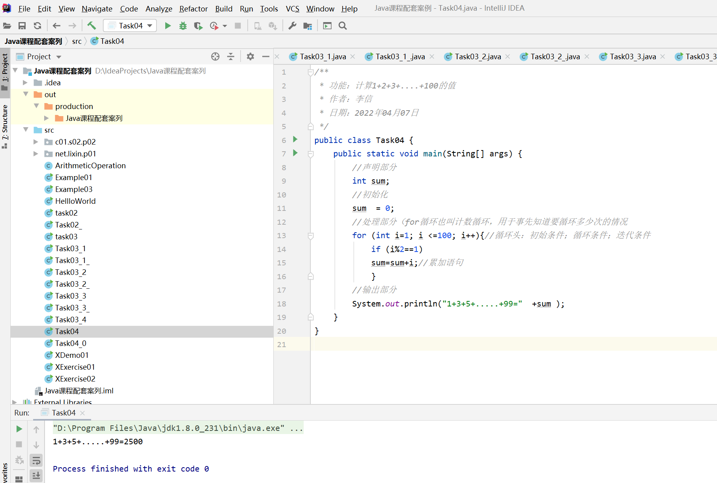Toggle scroll to end in Run console
This screenshot has width=717, height=483.
click(x=36, y=475)
